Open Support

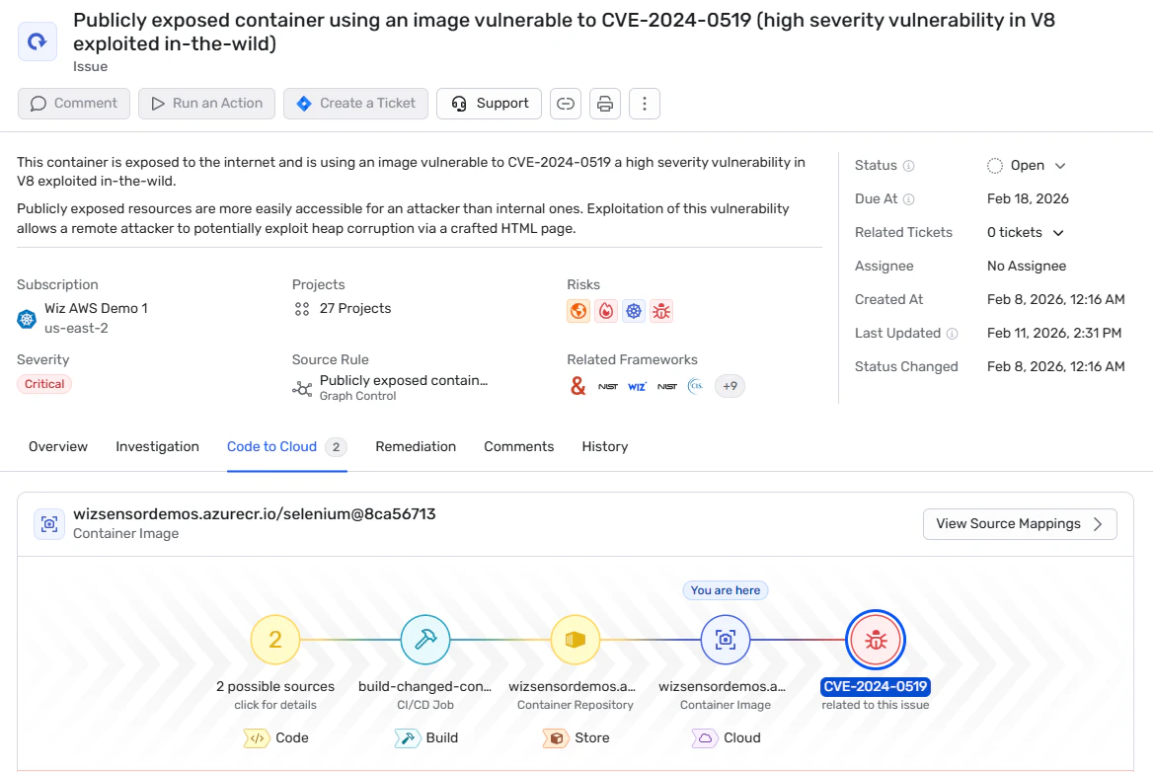[489, 104]
